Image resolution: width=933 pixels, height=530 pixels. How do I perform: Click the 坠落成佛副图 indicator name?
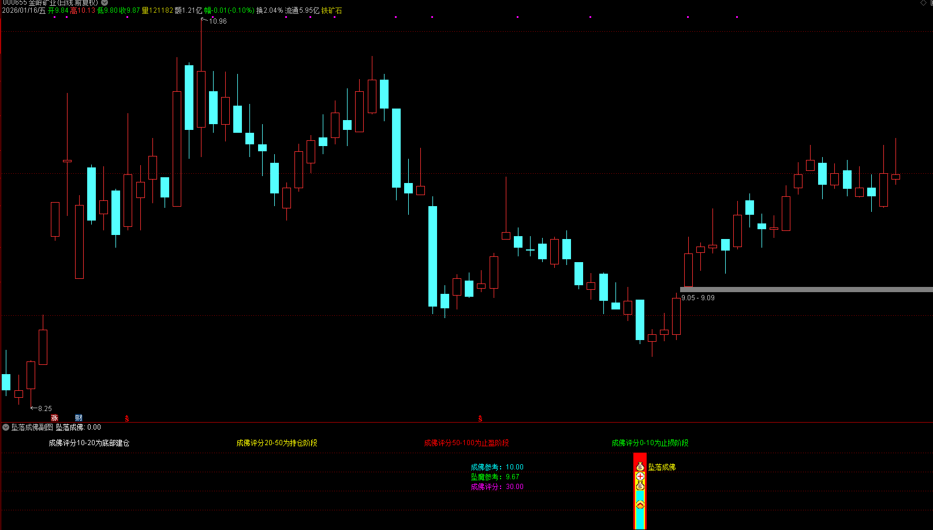point(32,427)
